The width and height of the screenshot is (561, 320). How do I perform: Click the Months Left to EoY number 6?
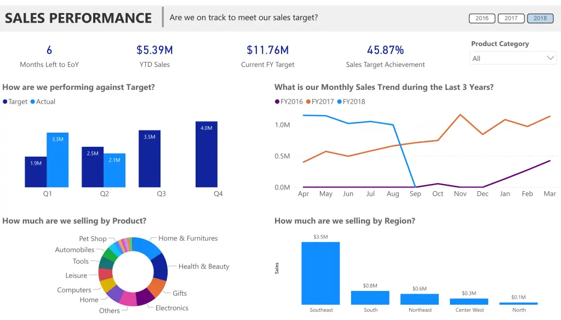49,50
